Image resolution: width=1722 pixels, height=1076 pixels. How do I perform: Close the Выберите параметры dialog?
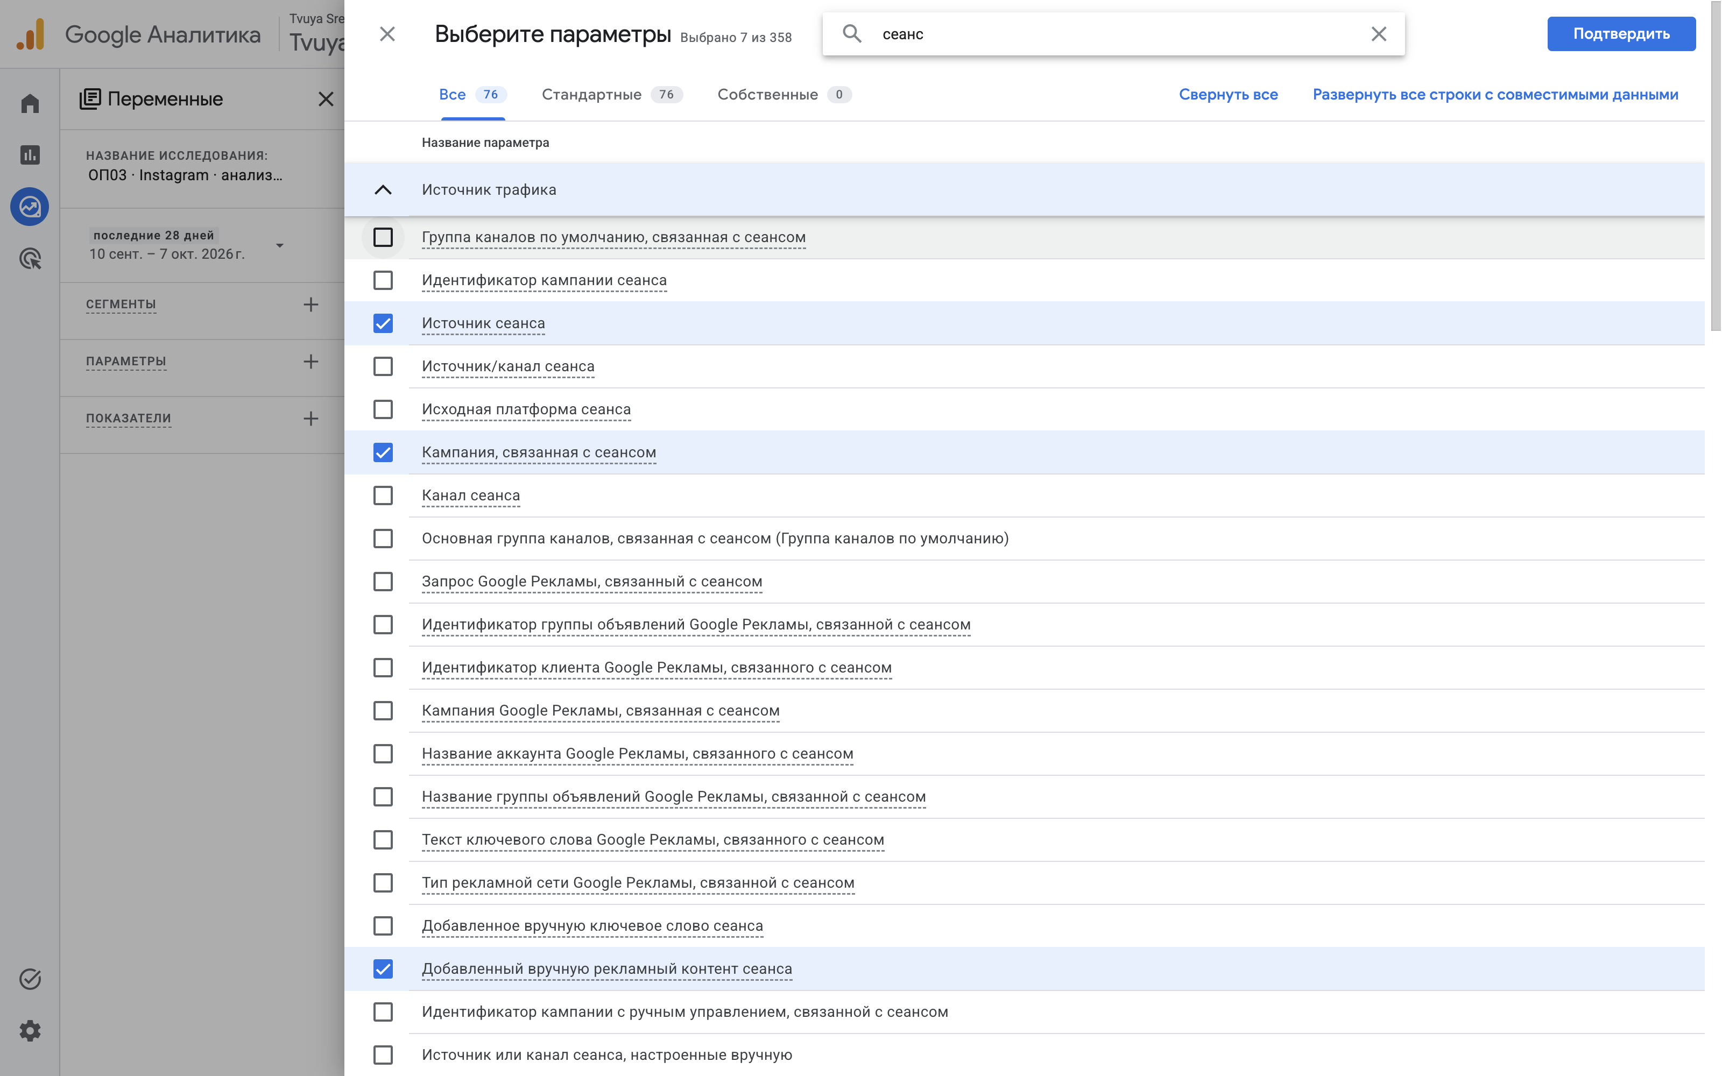point(387,34)
